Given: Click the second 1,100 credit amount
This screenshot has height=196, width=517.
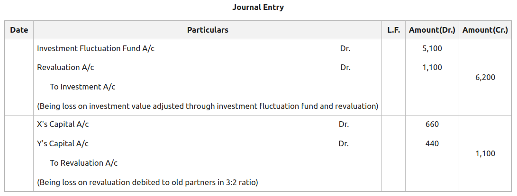Looking at the screenshot, I should 485,153.
